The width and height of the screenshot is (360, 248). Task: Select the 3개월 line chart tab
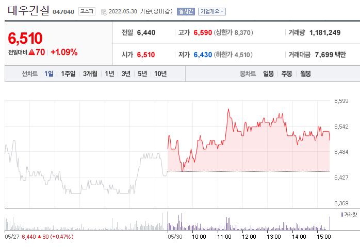point(90,74)
